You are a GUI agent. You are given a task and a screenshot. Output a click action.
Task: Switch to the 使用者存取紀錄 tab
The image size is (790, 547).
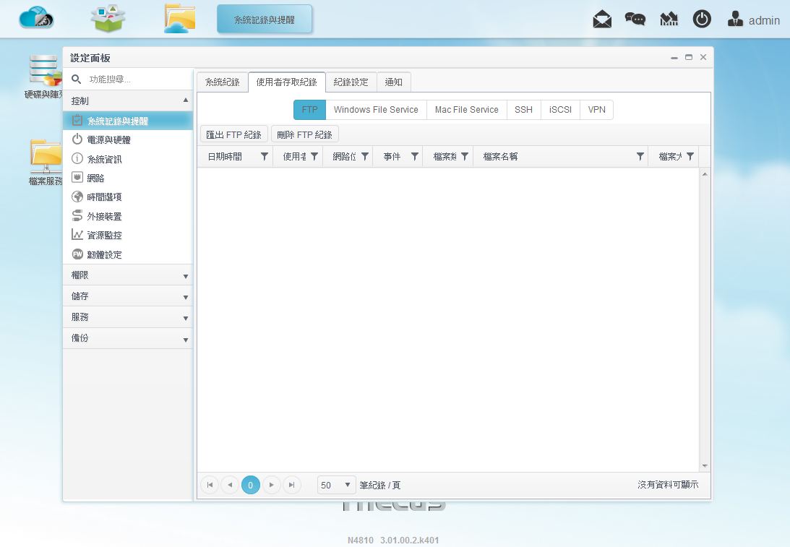point(287,82)
